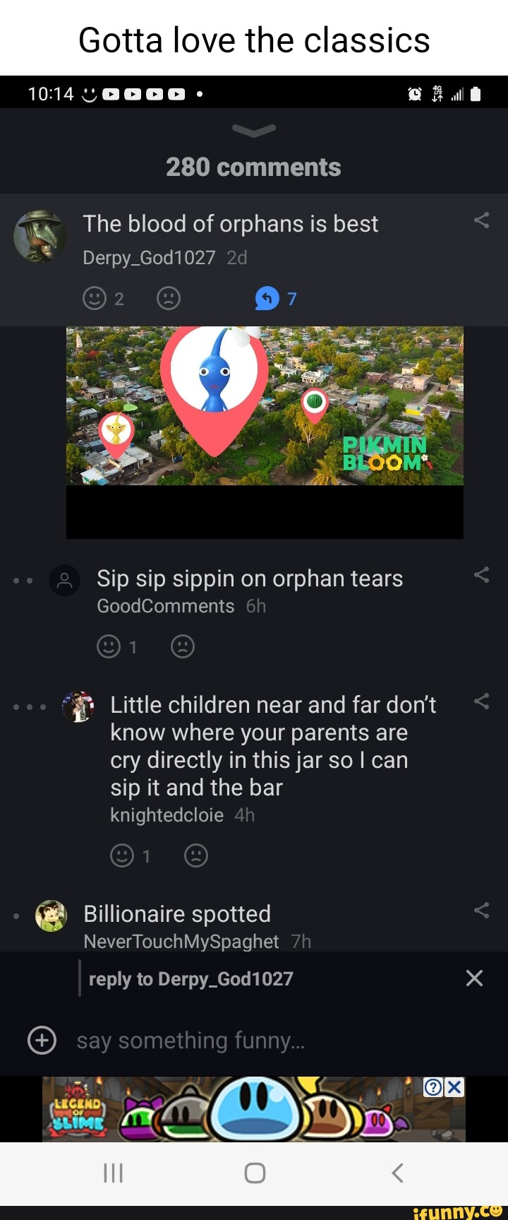Share knightedcloie's comment

(x=482, y=701)
